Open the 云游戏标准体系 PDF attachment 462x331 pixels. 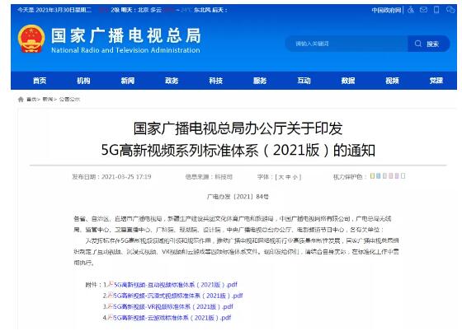click(172, 318)
